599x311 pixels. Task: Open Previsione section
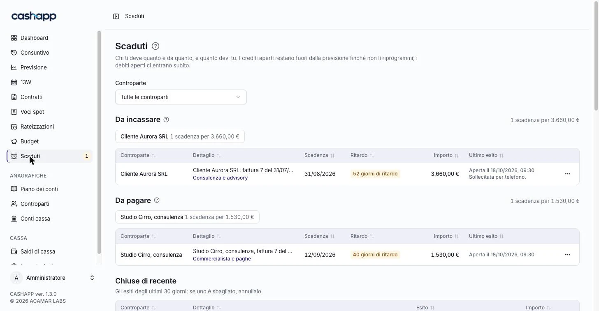49,67
